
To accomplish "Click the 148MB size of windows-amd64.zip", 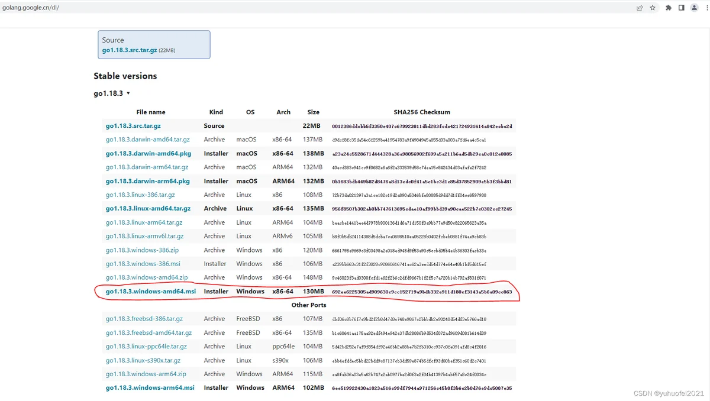I will coord(312,277).
